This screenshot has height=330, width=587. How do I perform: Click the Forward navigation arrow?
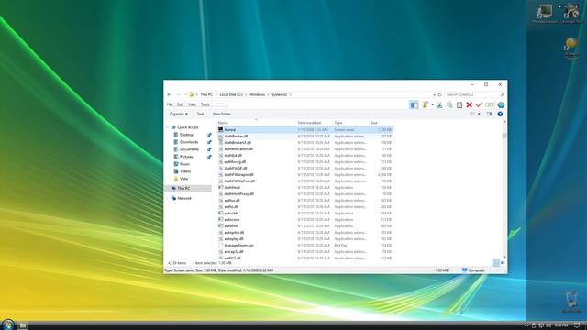click(x=178, y=94)
